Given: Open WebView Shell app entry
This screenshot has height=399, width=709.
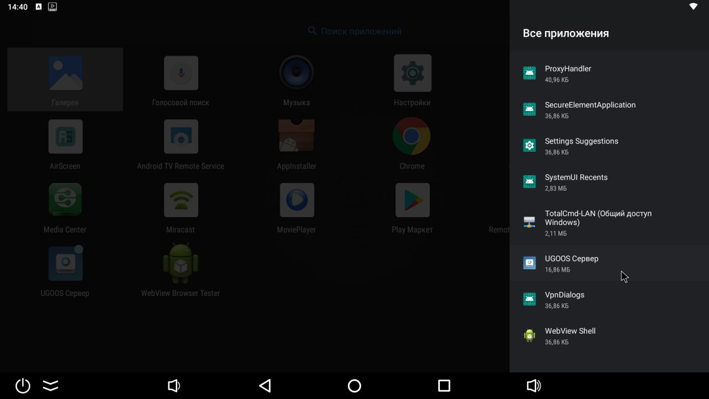Looking at the screenshot, I should (x=609, y=335).
